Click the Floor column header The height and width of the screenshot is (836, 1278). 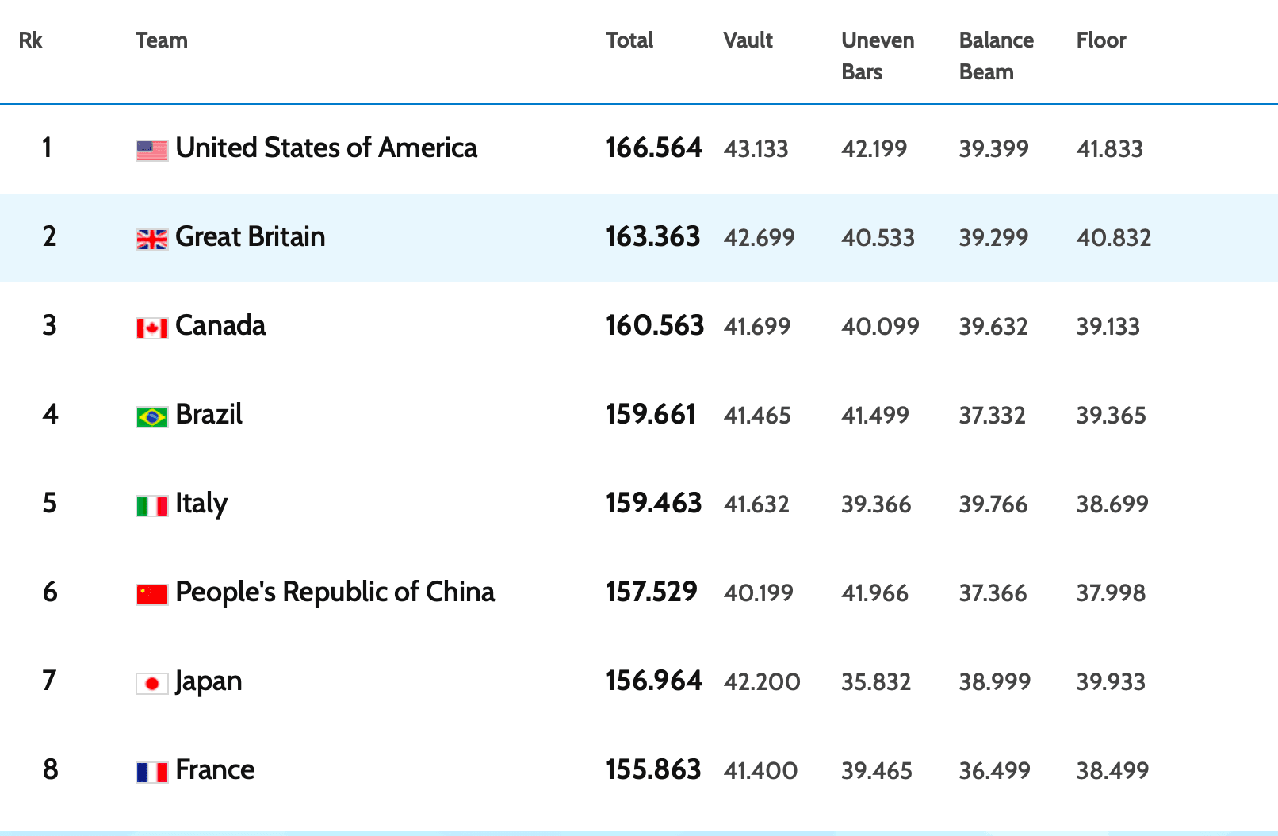pyautogui.click(x=1100, y=40)
